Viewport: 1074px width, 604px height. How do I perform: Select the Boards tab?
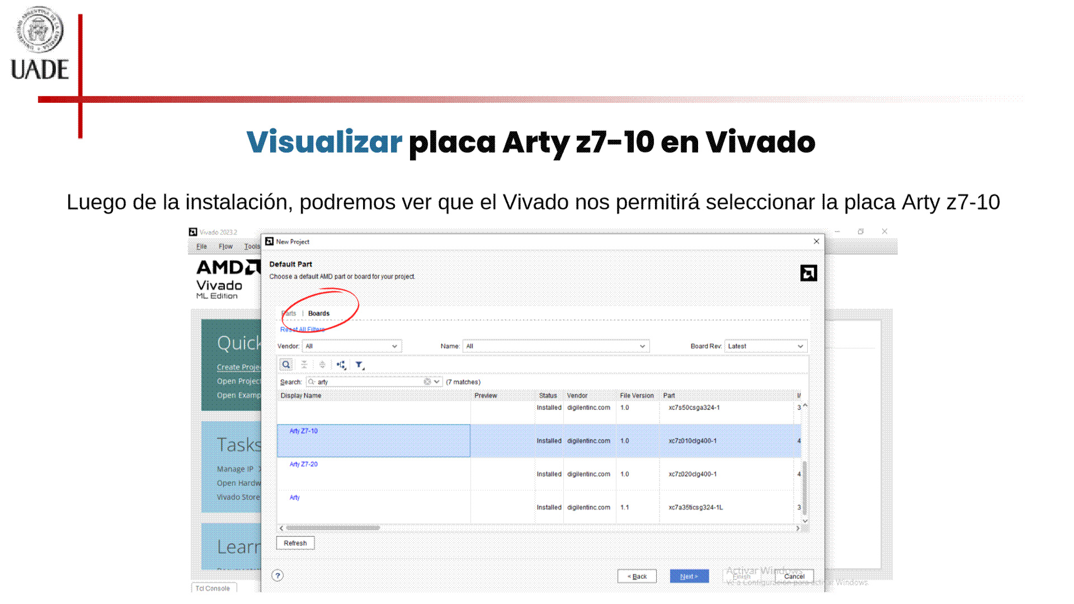[x=319, y=314]
